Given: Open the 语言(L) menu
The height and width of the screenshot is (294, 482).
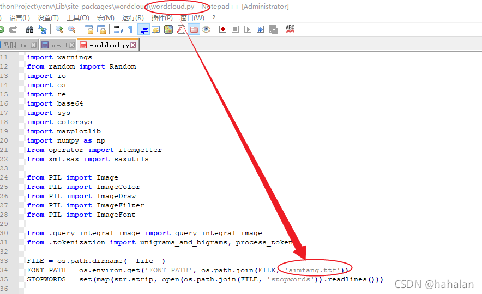Looking at the screenshot, I should click(x=20, y=18).
